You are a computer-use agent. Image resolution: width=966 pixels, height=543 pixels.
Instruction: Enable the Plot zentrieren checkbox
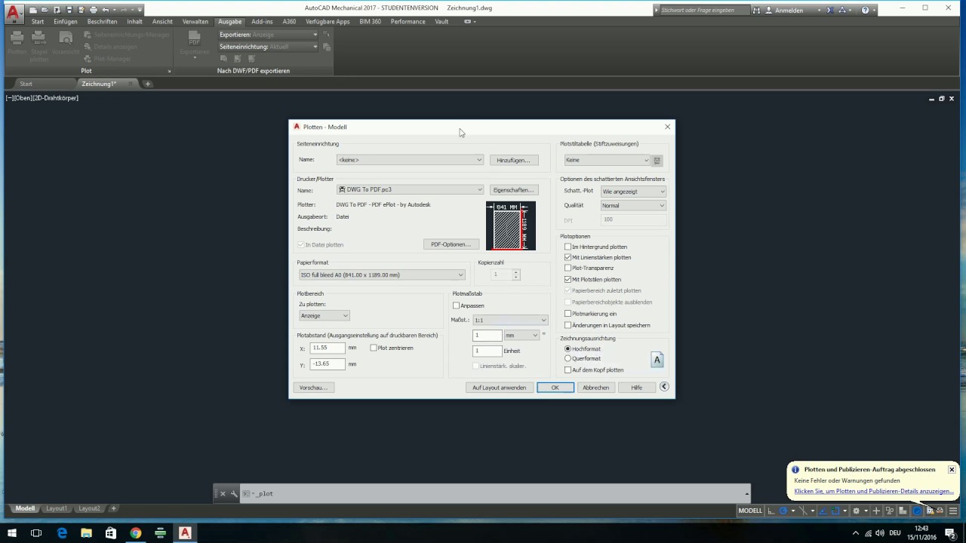374,348
